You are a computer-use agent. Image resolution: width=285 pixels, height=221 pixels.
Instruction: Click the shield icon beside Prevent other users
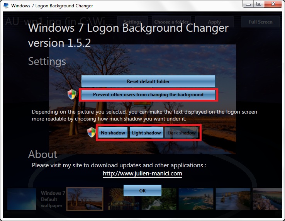point(72,94)
